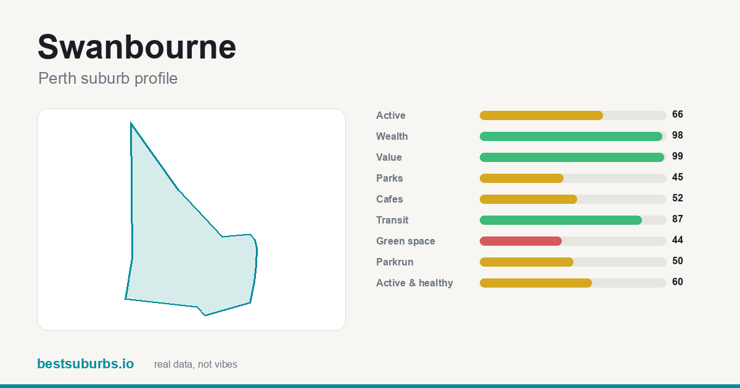Select the 'Active' label
This screenshot has width=740, height=388.
click(391, 115)
